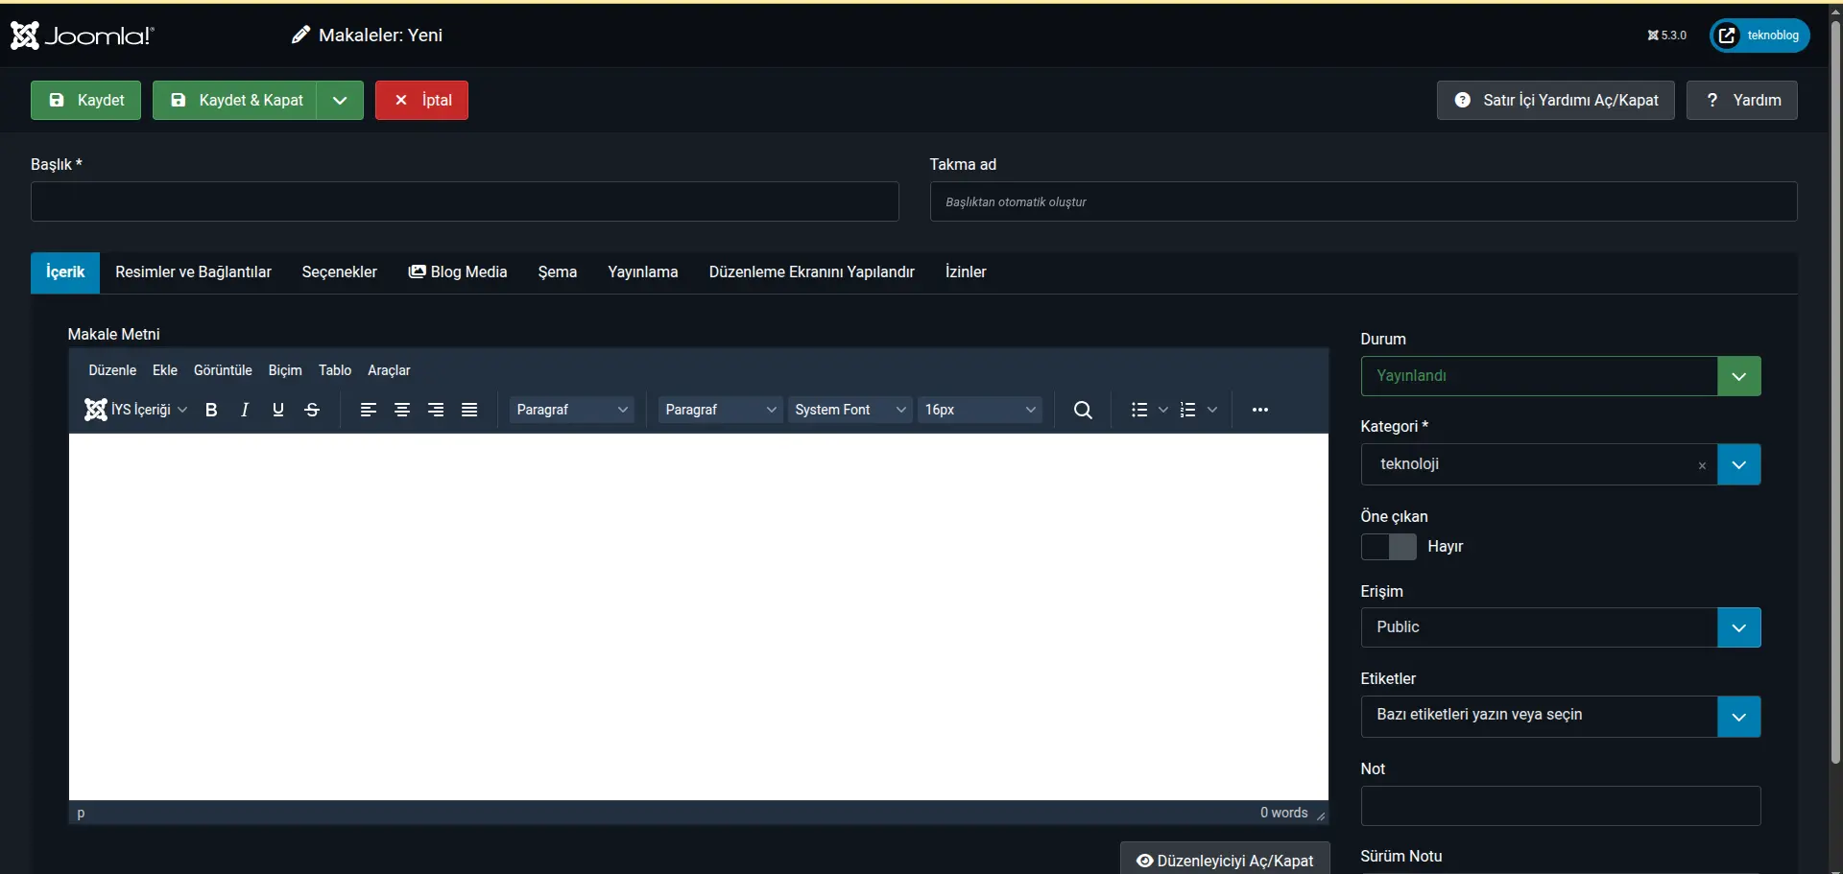The width and height of the screenshot is (1843, 874).
Task: Open the Kategori dropdown
Action: coord(1738,464)
